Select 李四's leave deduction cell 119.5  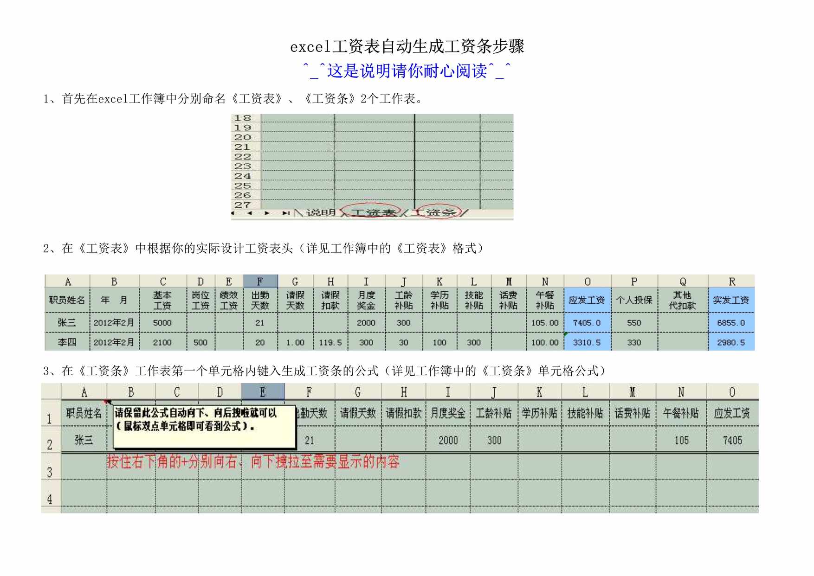(x=330, y=342)
